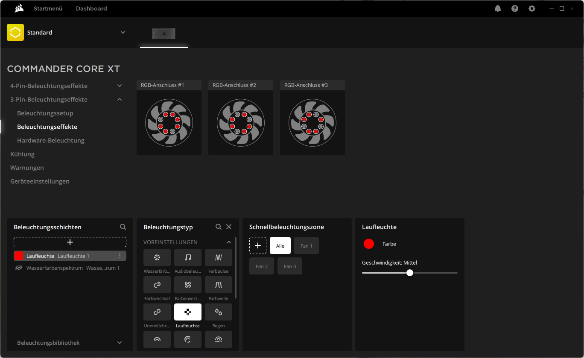Click the fan in RGB-Anschluss #2
Image resolution: width=584 pixels, height=358 pixels.
pos(241,123)
